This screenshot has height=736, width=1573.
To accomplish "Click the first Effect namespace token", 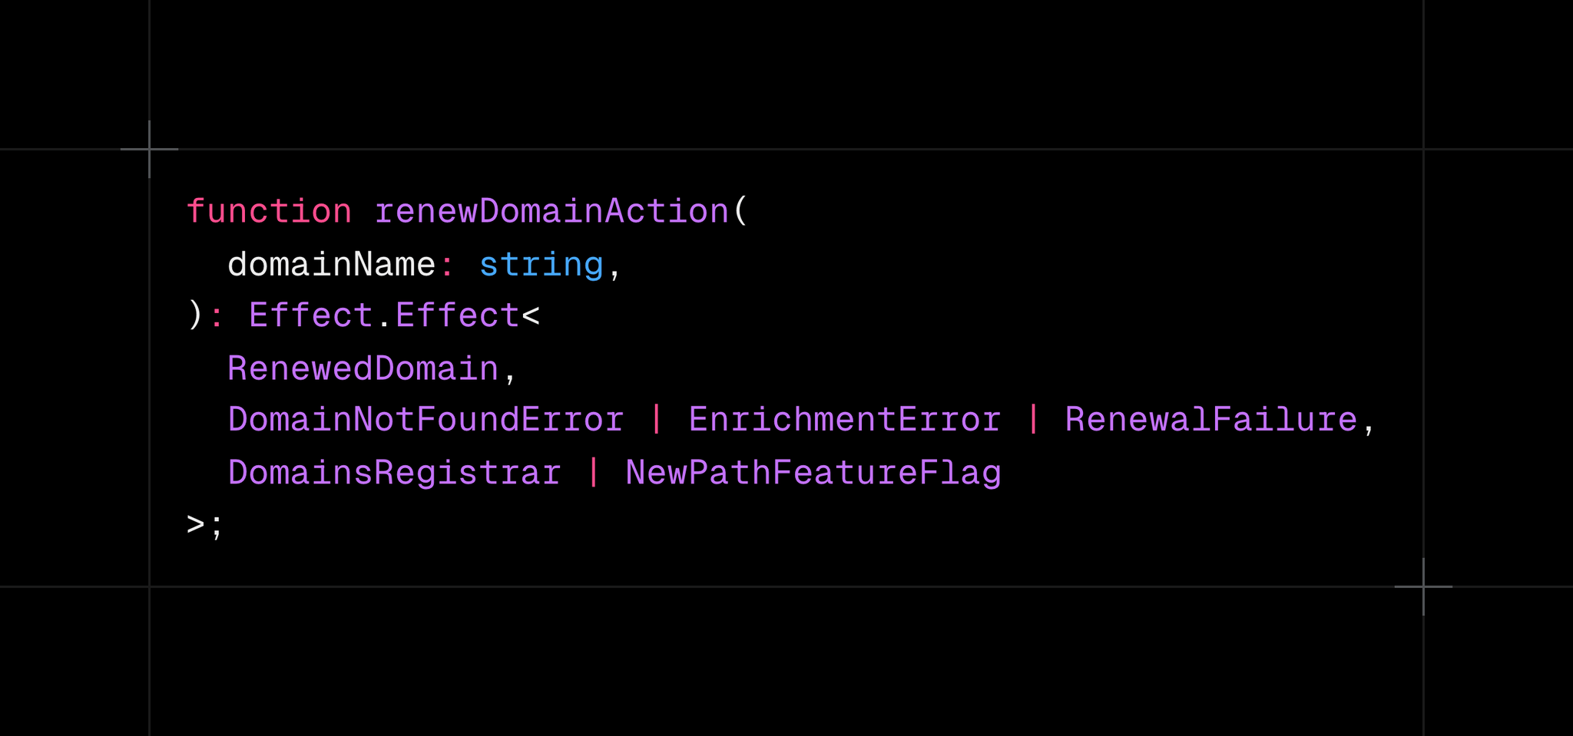I will click(x=311, y=315).
